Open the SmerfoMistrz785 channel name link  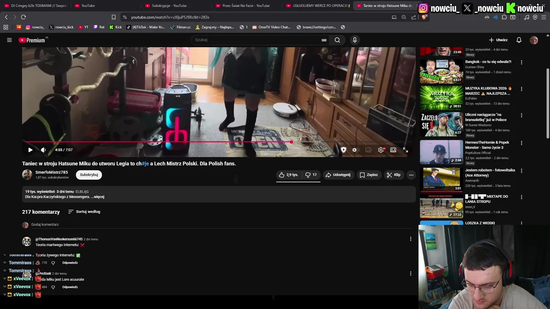click(x=52, y=172)
